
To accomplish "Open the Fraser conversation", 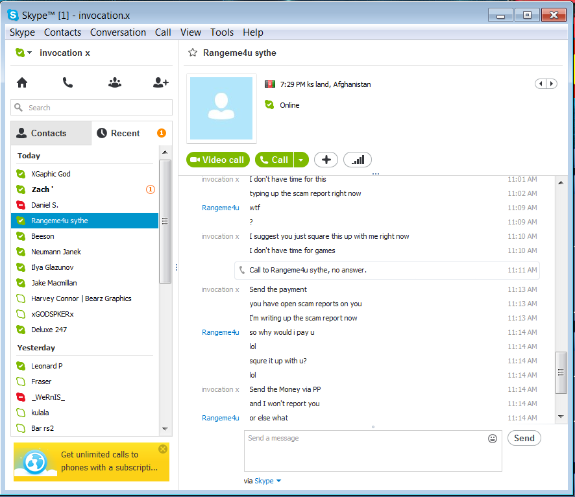I will pos(85,382).
